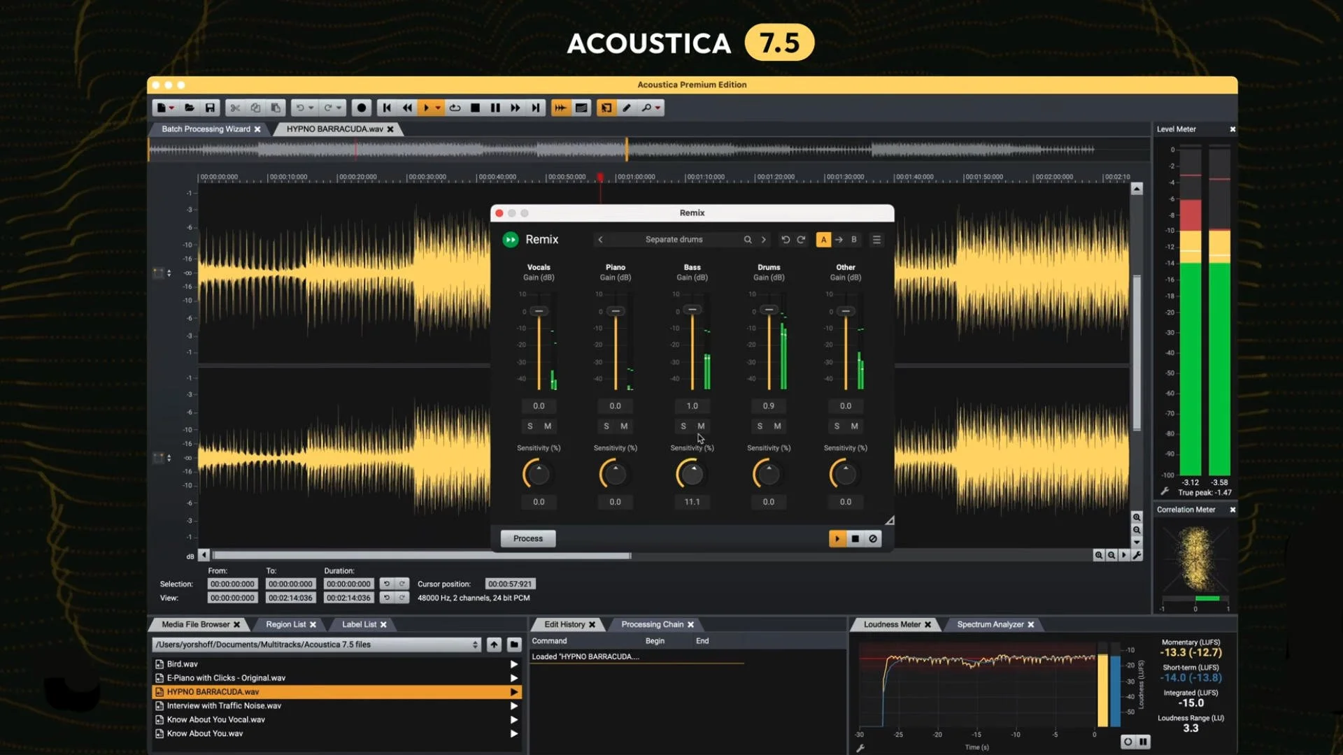
Task: Click the Save file icon
Action: [210, 108]
